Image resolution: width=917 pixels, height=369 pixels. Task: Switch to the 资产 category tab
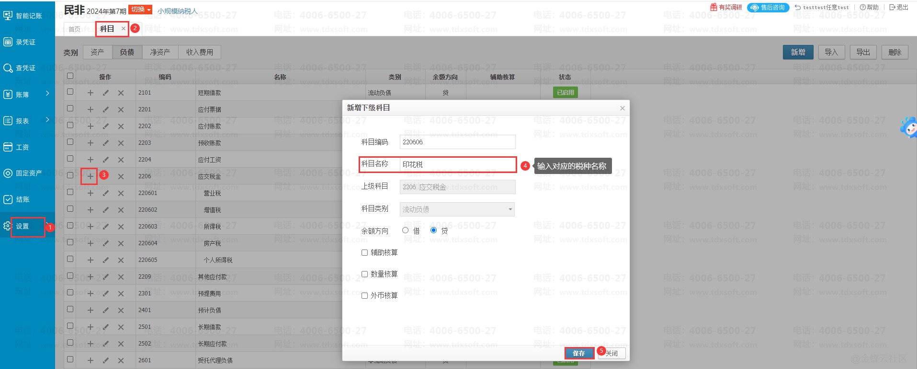tap(97, 52)
